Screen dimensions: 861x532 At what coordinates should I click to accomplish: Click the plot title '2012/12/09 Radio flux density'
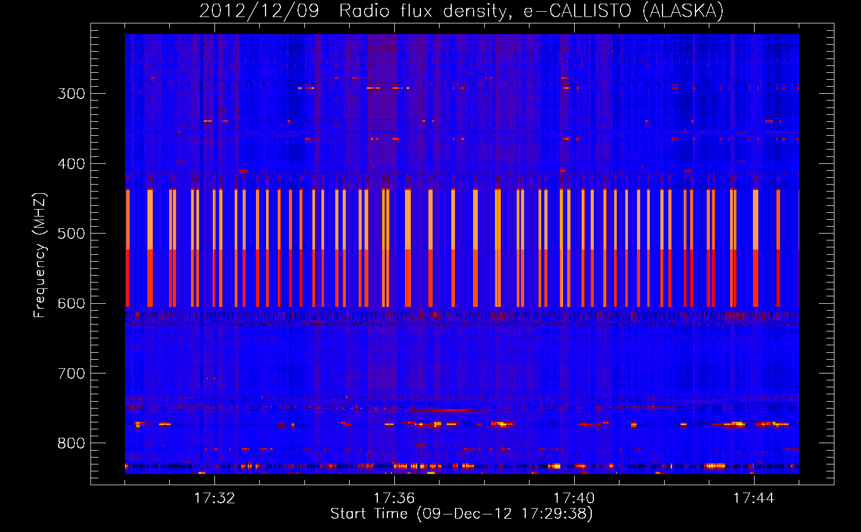355,11
